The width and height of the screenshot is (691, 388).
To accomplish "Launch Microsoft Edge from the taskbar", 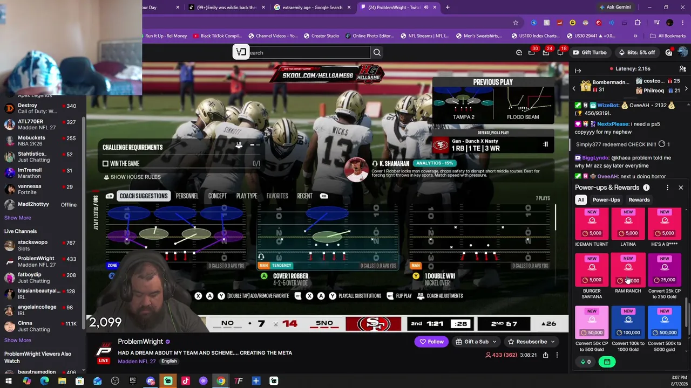I will 44,381.
